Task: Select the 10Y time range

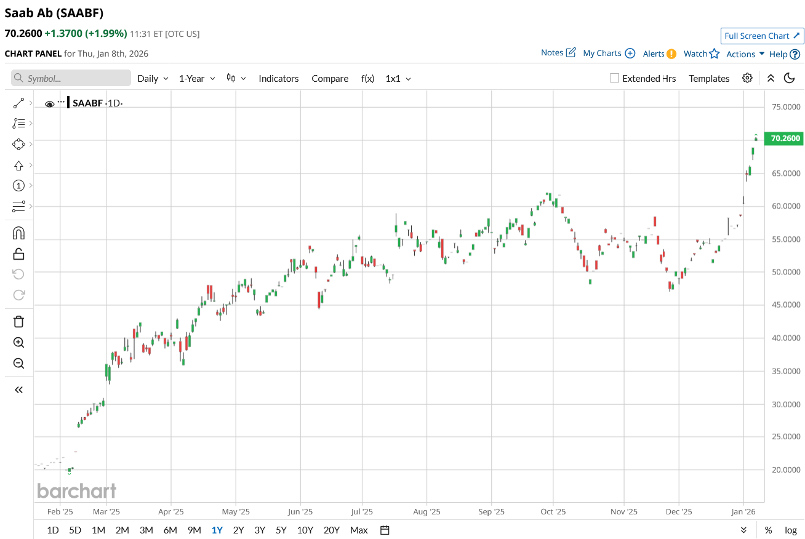Action: (305, 530)
